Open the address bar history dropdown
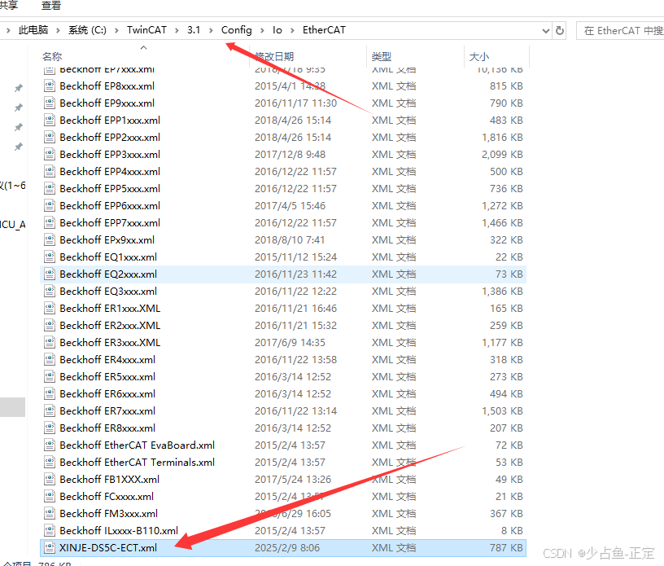This screenshot has height=566, width=664. [546, 30]
